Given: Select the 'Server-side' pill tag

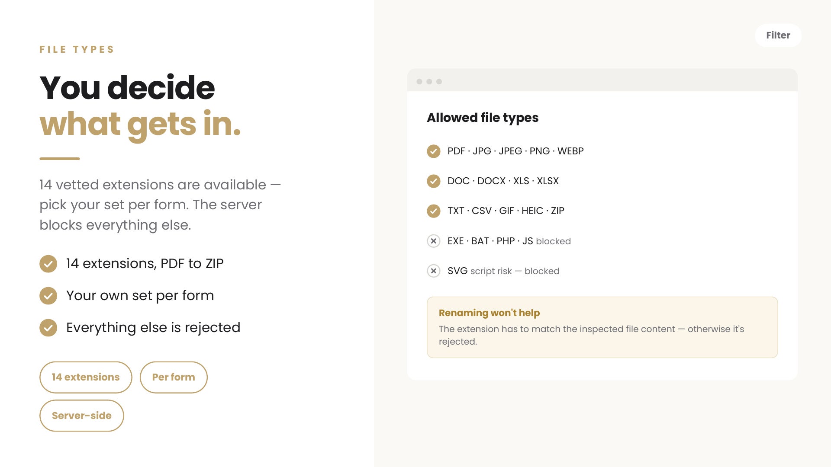Looking at the screenshot, I should click(82, 416).
